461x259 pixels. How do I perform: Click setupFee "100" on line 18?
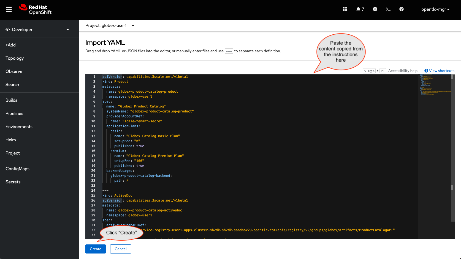(139, 161)
